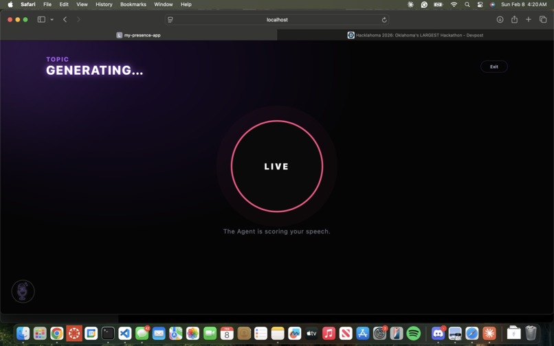Toggle the Safari sidebar

pyautogui.click(x=41, y=19)
